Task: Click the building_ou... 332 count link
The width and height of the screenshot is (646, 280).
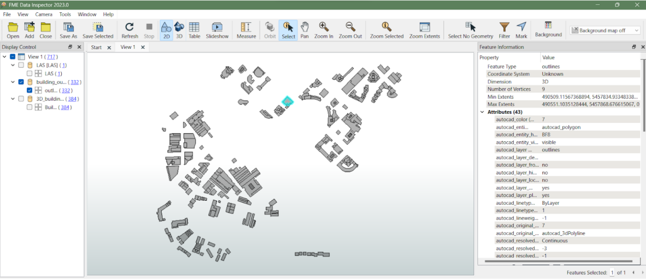Action: click(75, 82)
